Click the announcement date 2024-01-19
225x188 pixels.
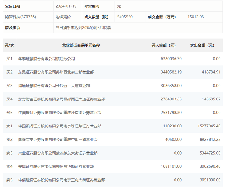click(x=66, y=6)
